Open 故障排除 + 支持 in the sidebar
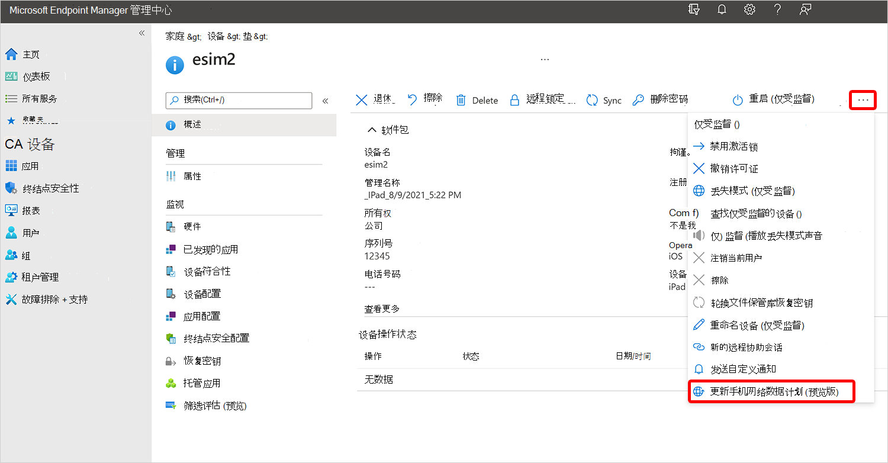888x463 pixels. point(54,300)
